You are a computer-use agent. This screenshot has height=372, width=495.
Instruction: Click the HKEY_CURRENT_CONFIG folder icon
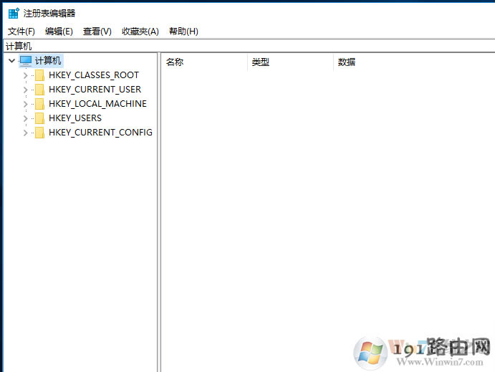(39, 133)
